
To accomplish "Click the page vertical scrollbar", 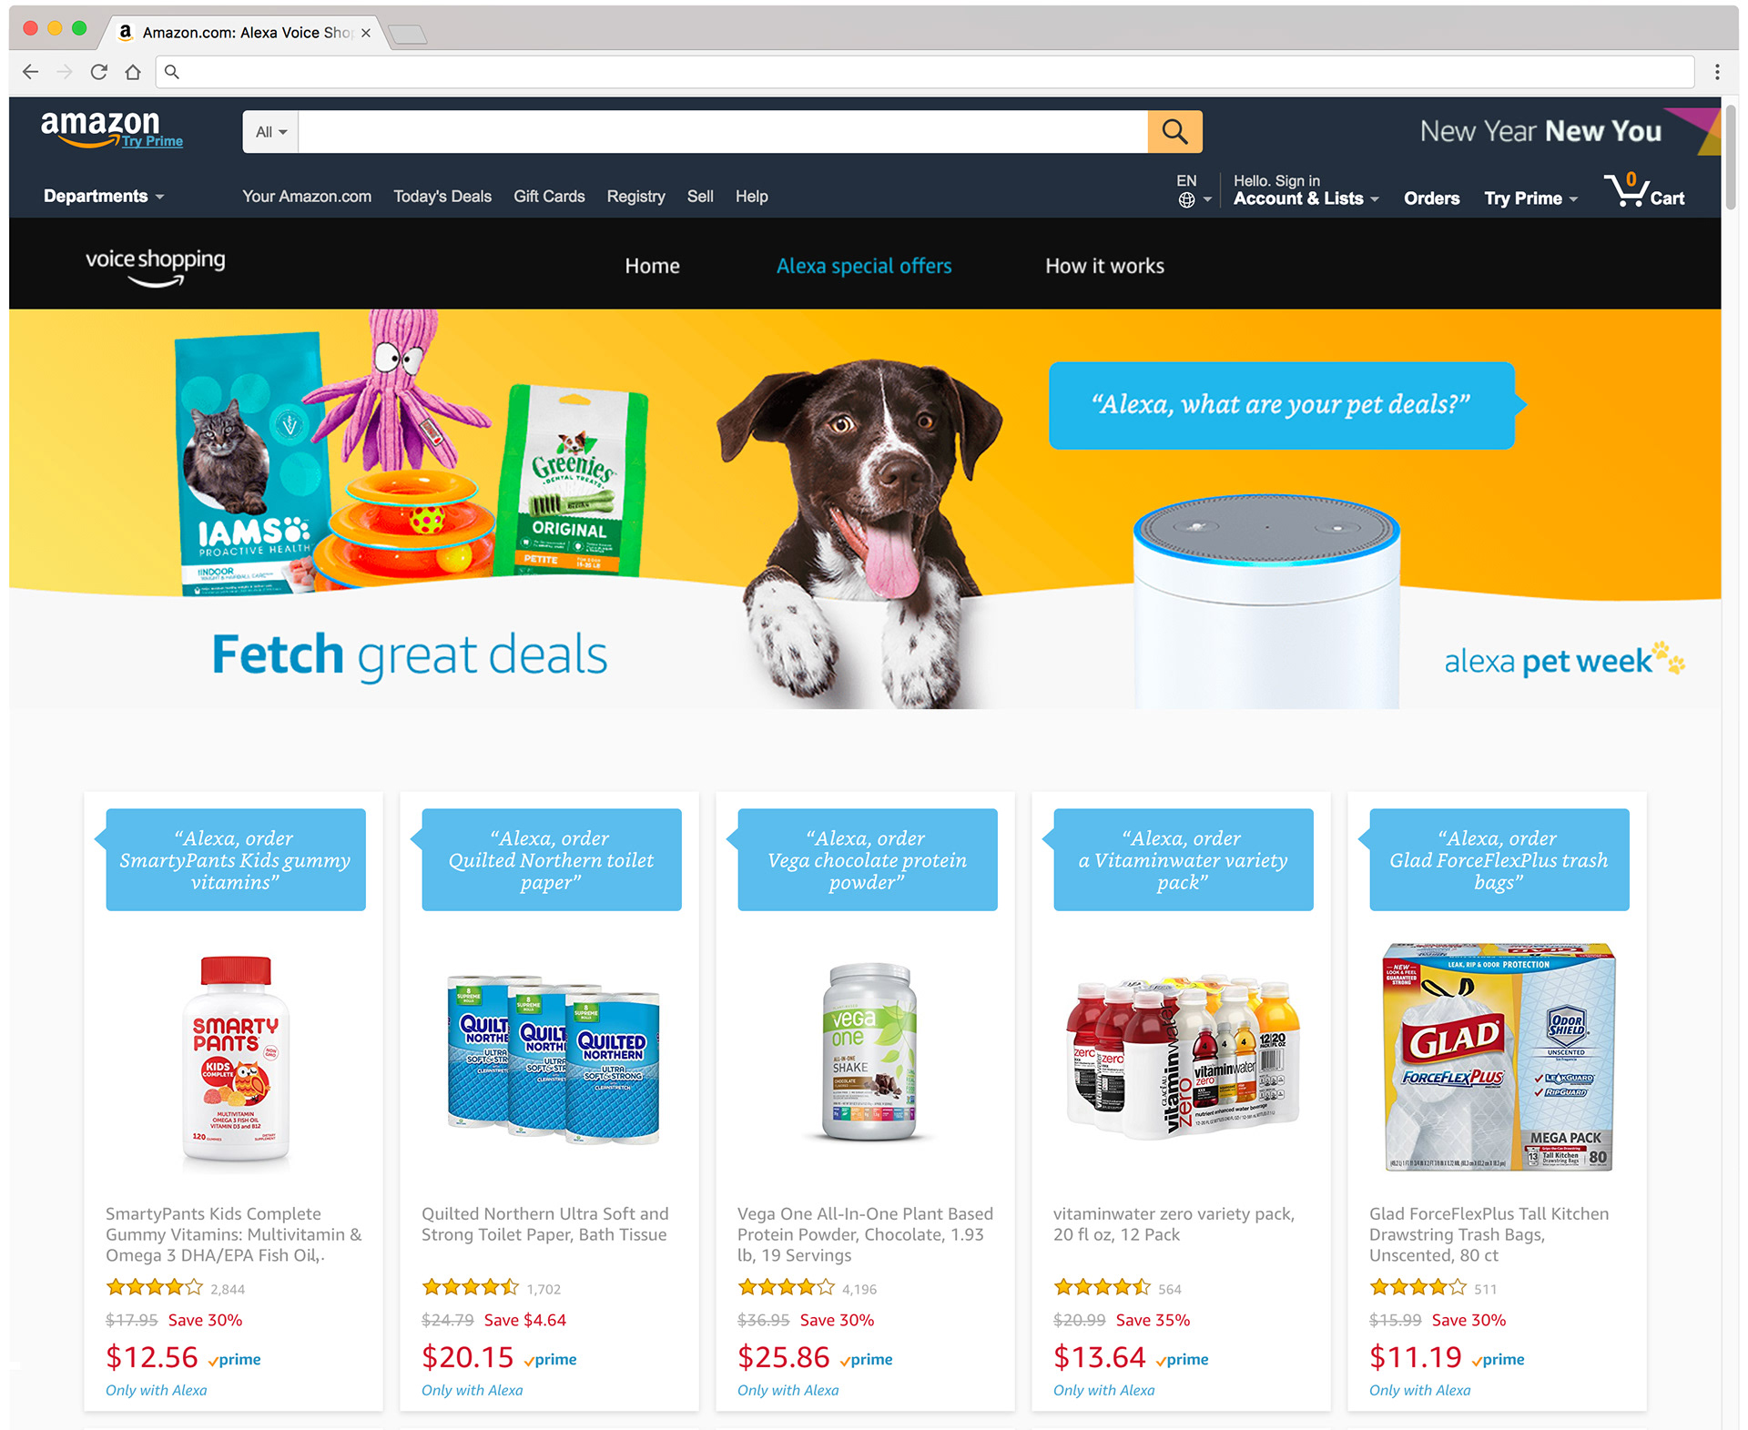I will (x=1731, y=765).
